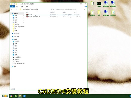This screenshot has height=98, width=131.
Task: Select the CAD2024 installation tutorial PDF icon
Action: pos(27,17)
